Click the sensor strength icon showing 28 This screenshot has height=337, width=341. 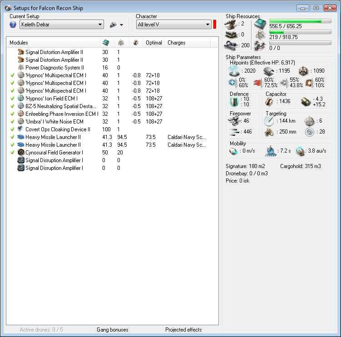[309, 132]
